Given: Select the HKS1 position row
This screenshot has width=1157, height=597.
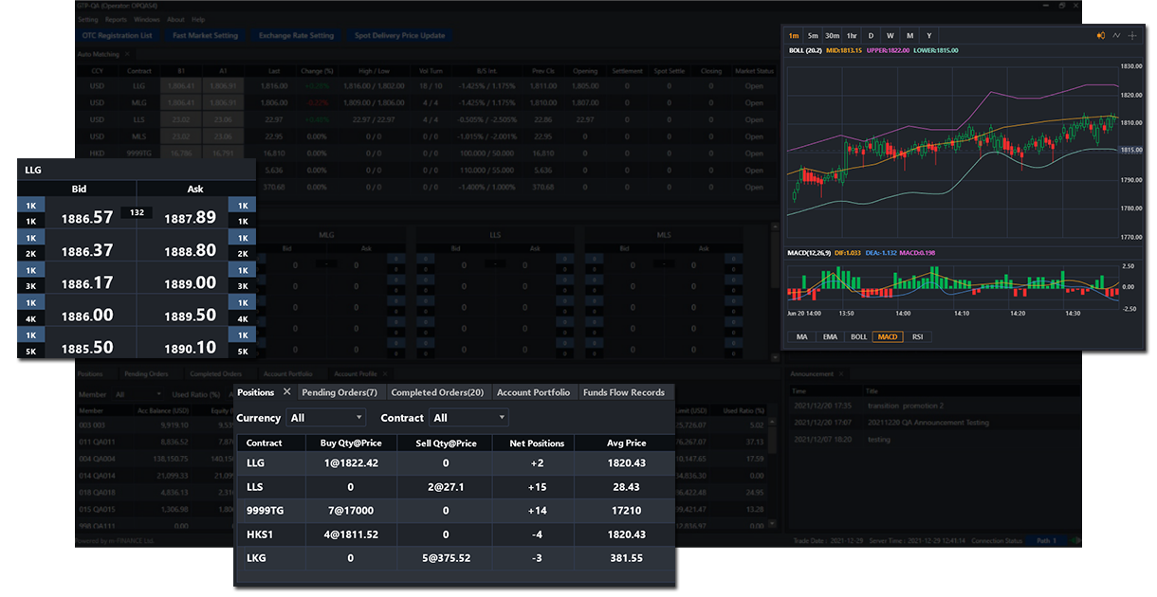Looking at the screenshot, I should point(455,534).
